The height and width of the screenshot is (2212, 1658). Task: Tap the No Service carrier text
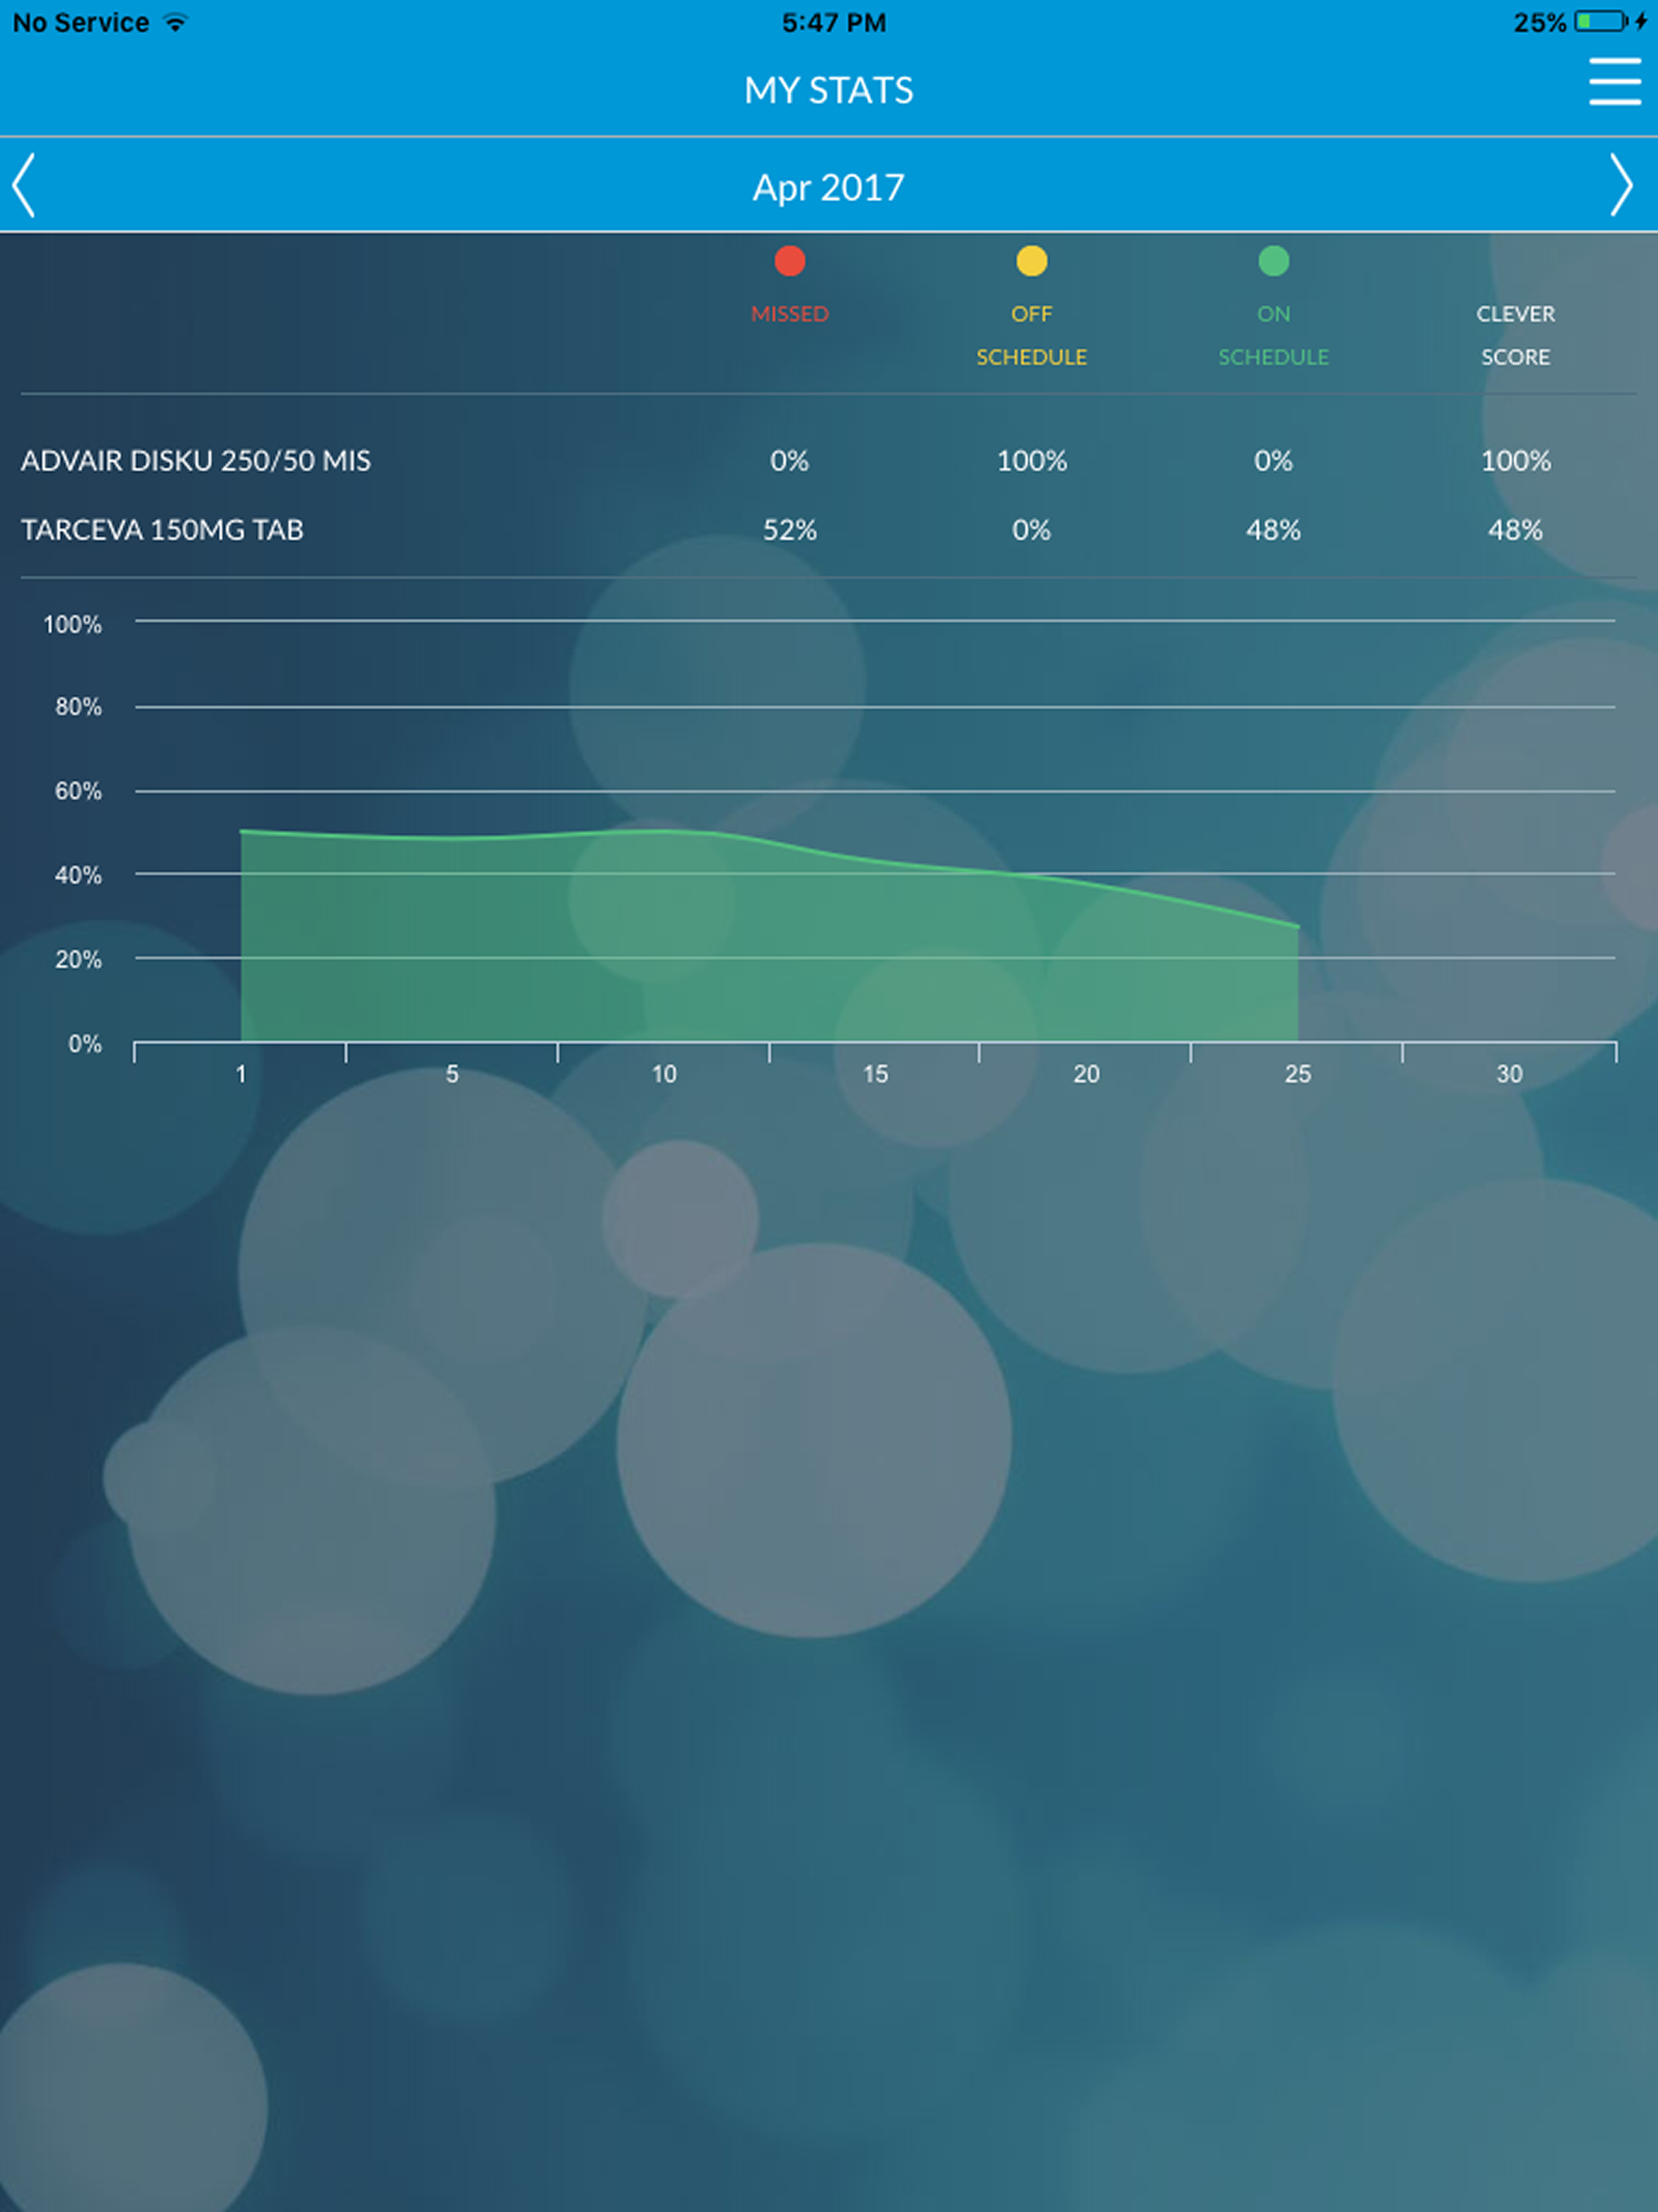80,22
